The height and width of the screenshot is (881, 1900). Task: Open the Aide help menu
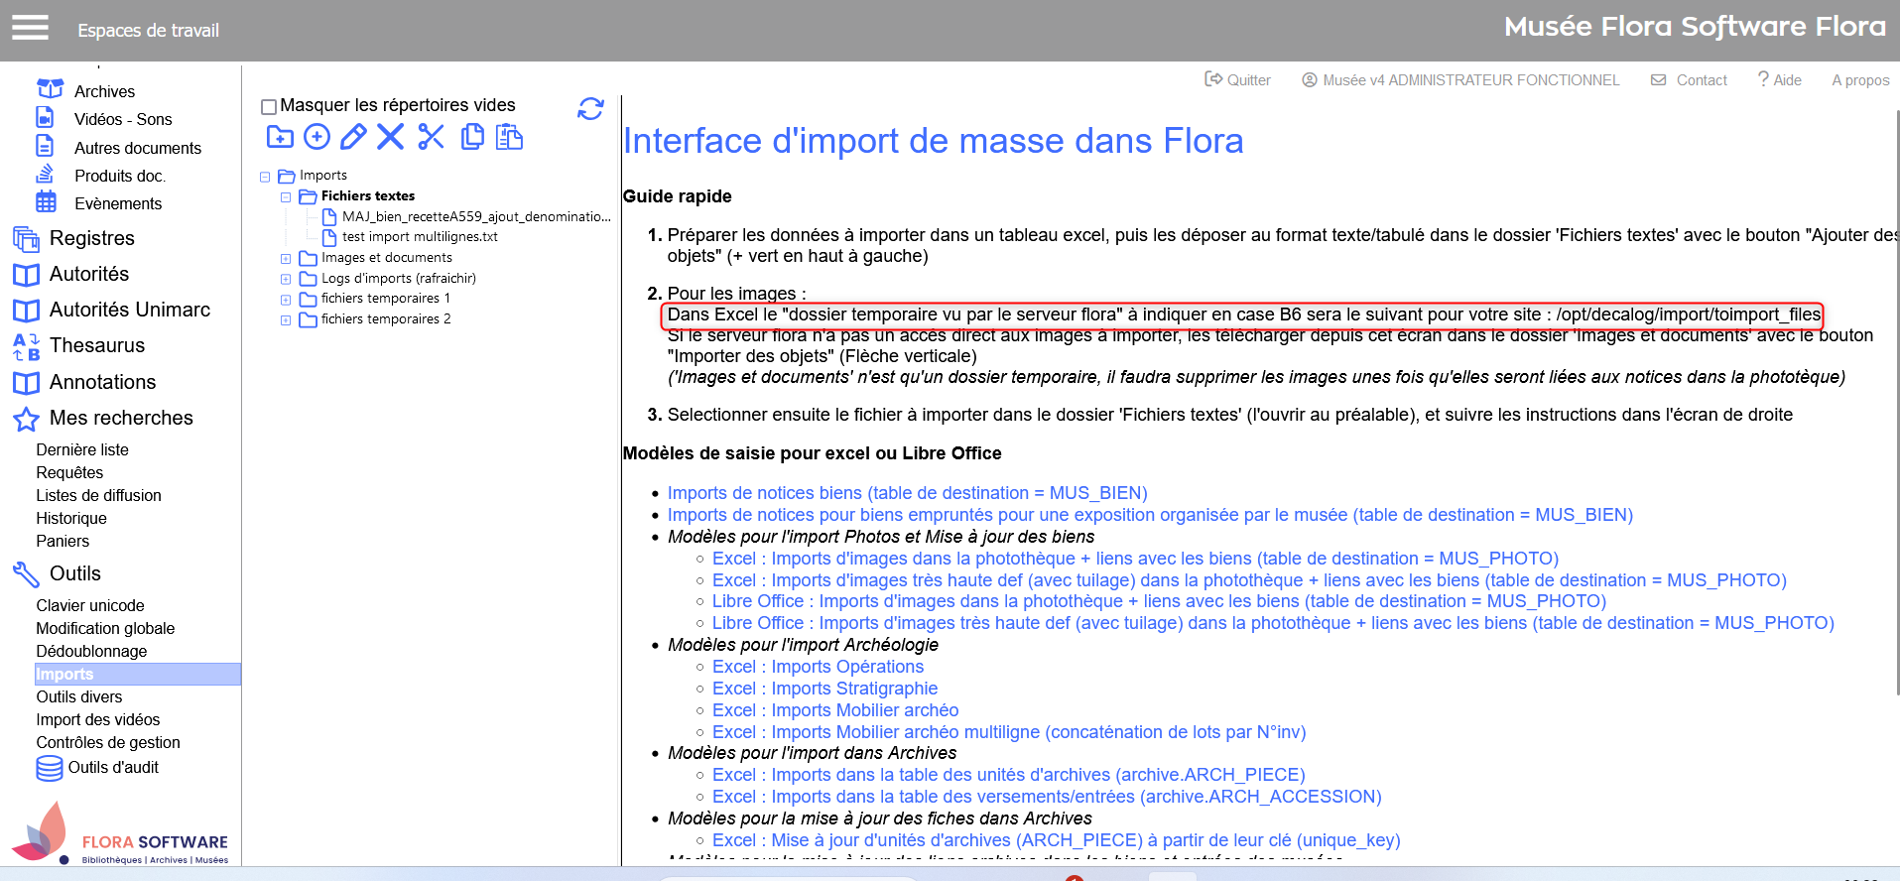(x=1780, y=79)
